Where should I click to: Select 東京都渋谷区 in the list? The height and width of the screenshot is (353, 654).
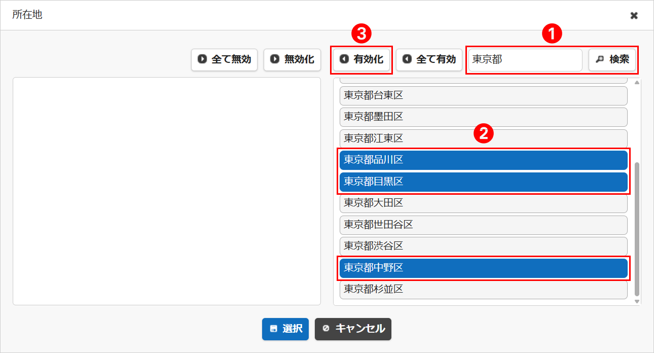coord(484,246)
